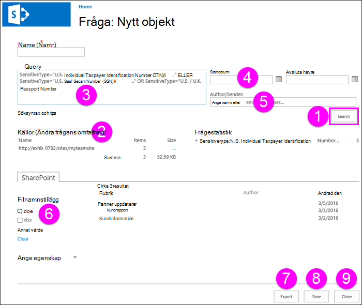Select Annat värde under Filnamnstillägg

click(x=30, y=230)
